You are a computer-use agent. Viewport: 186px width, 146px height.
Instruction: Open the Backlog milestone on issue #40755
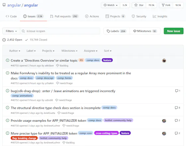pos(62,66)
